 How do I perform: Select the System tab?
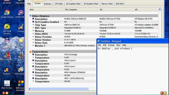click(37, 3)
